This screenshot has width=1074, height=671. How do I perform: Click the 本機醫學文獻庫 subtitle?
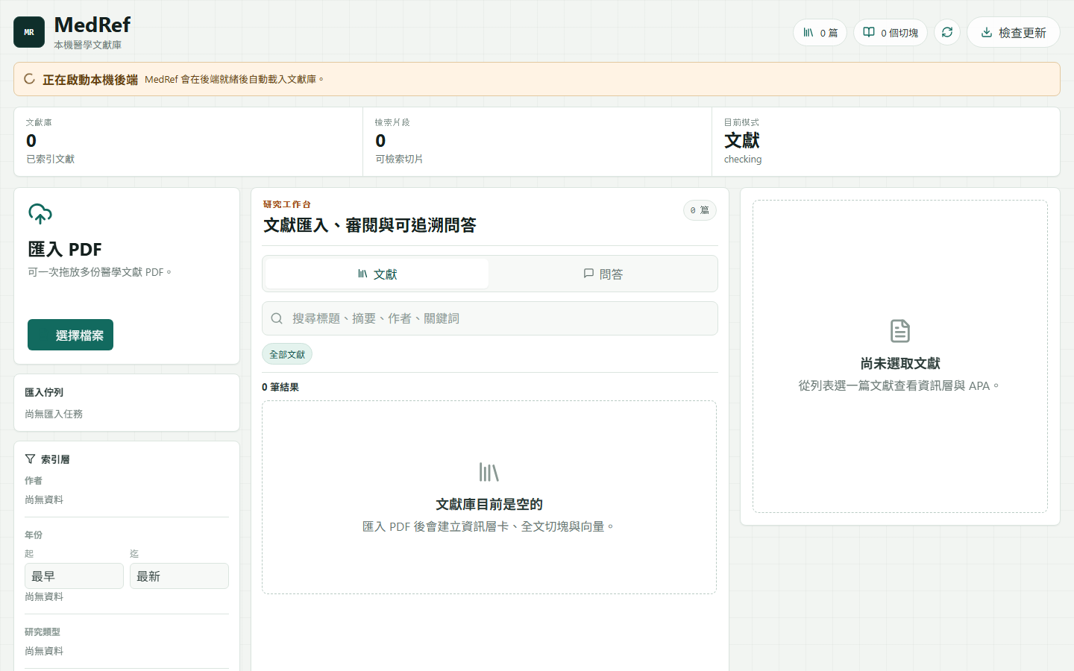88,45
